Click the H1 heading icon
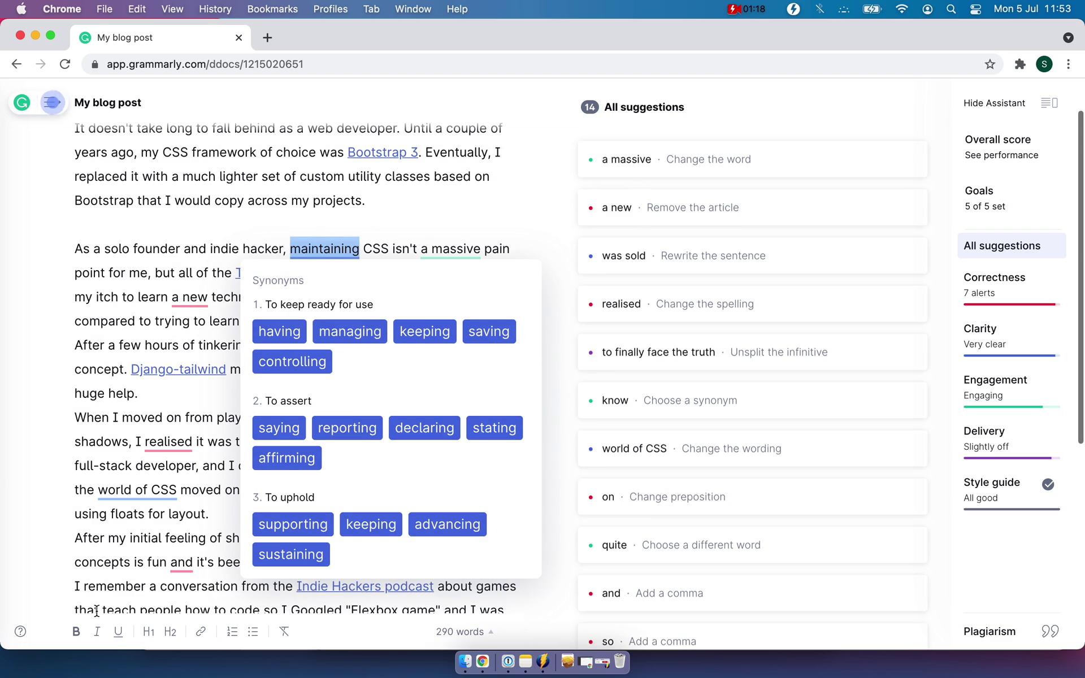The height and width of the screenshot is (678, 1085). [147, 631]
